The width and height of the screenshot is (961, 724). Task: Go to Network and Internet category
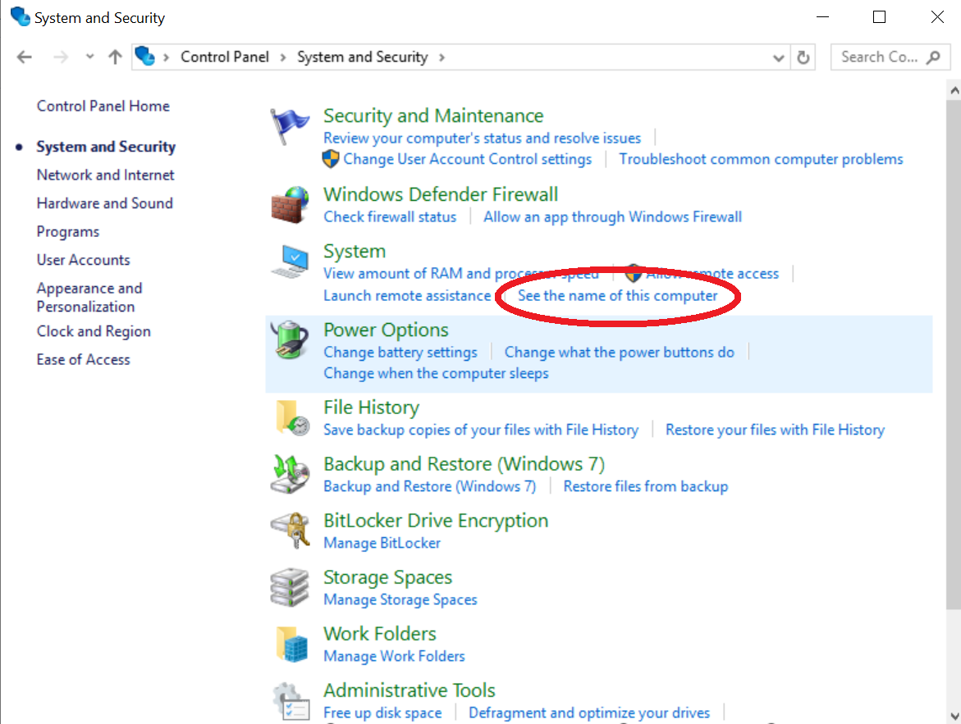(105, 175)
